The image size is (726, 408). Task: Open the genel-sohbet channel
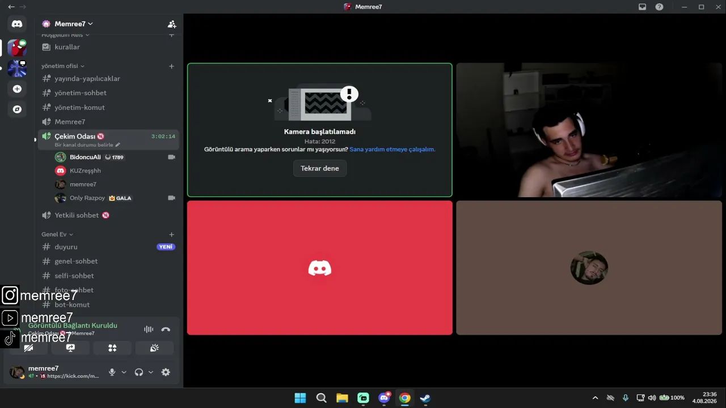[x=108, y=261]
